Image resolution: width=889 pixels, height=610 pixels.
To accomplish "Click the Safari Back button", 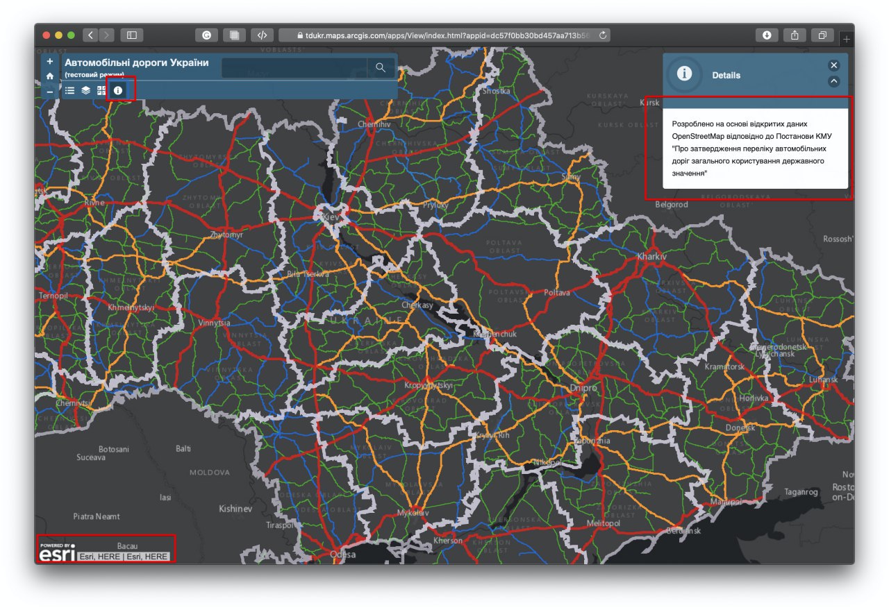I will [90, 35].
